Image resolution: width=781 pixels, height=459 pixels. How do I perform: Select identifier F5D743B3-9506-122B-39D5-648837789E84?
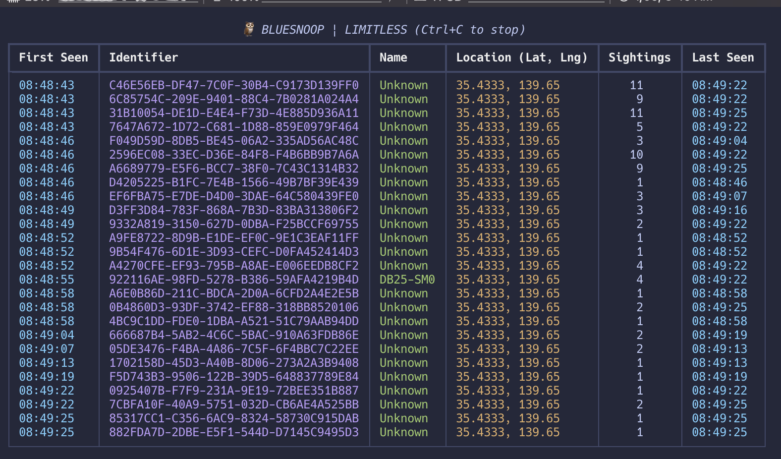[234, 377]
